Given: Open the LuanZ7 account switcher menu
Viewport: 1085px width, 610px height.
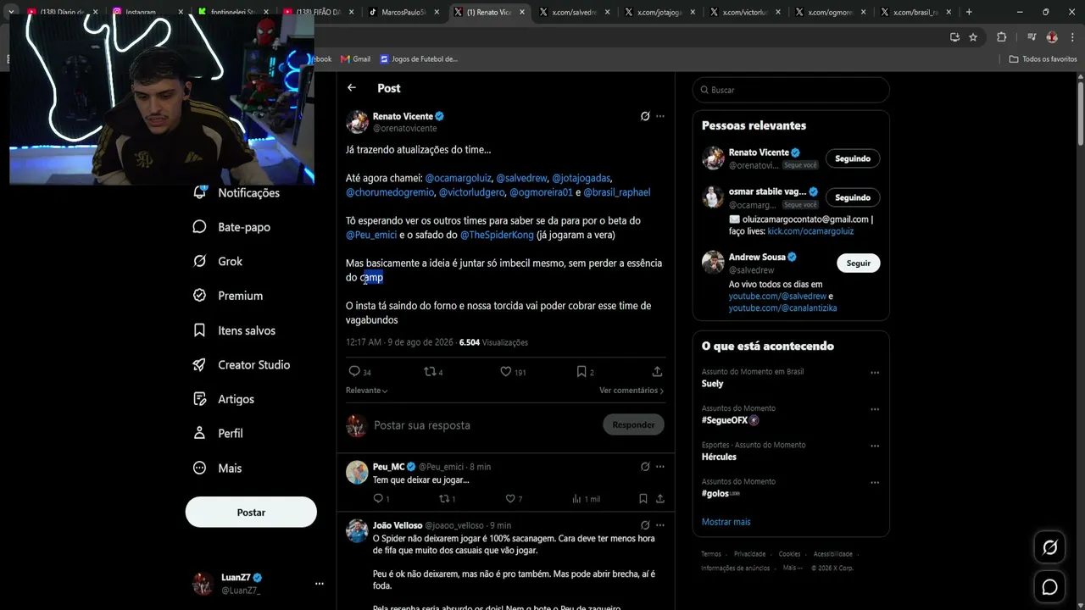Looking at the screenshot, I should pos(320,584).
